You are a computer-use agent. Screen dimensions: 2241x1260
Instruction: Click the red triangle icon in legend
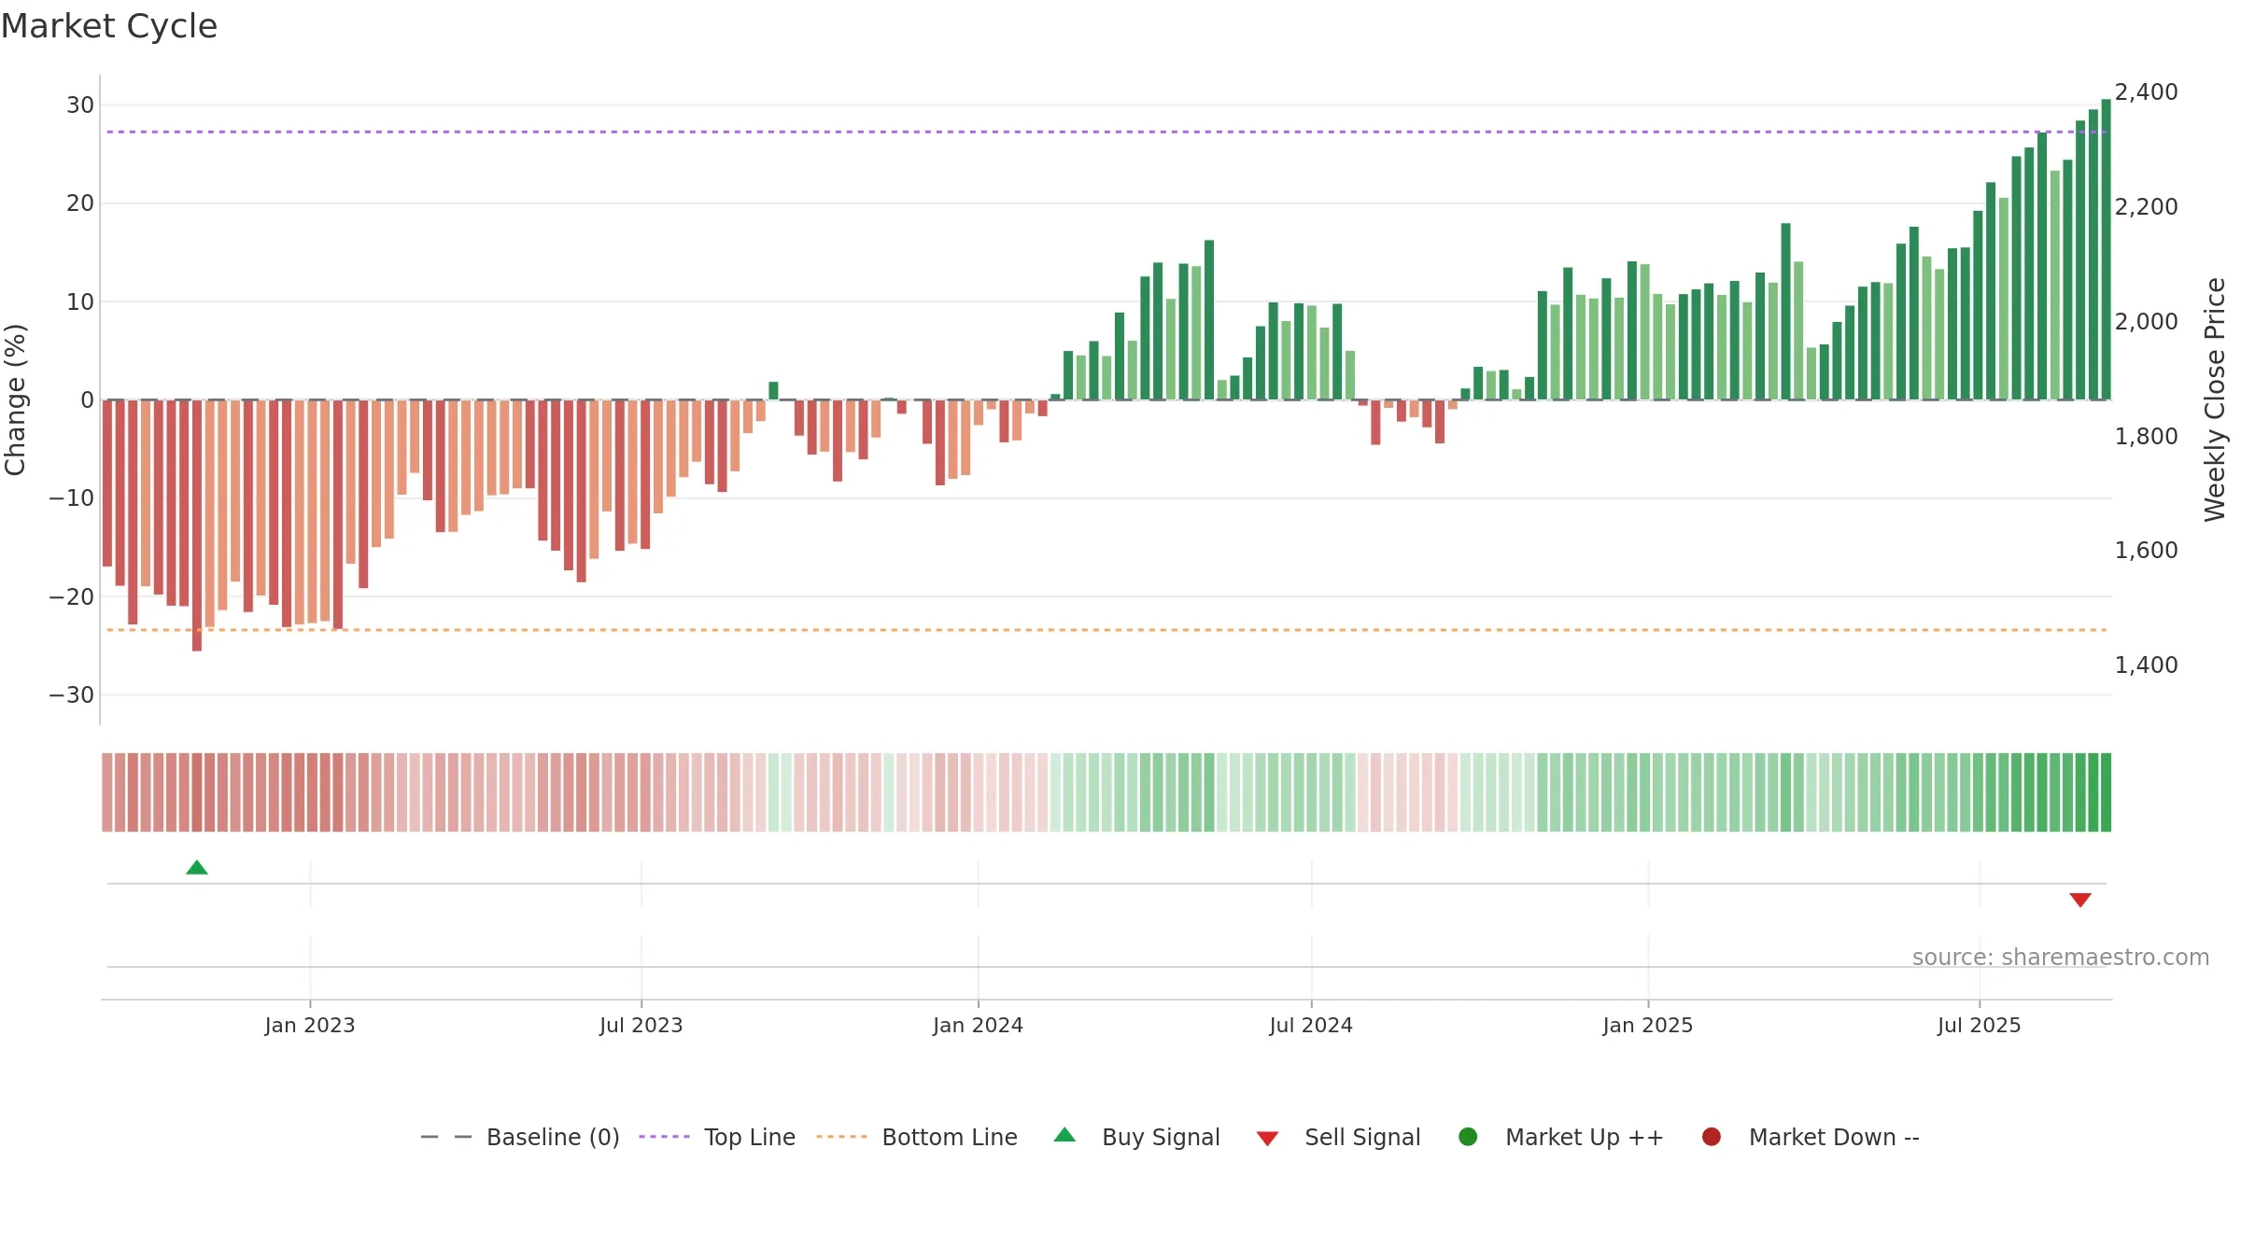1267,1139
